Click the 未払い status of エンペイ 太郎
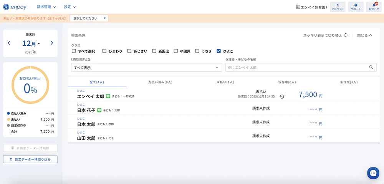This screenshot has width=384, height=184. [x=261, y=91]
